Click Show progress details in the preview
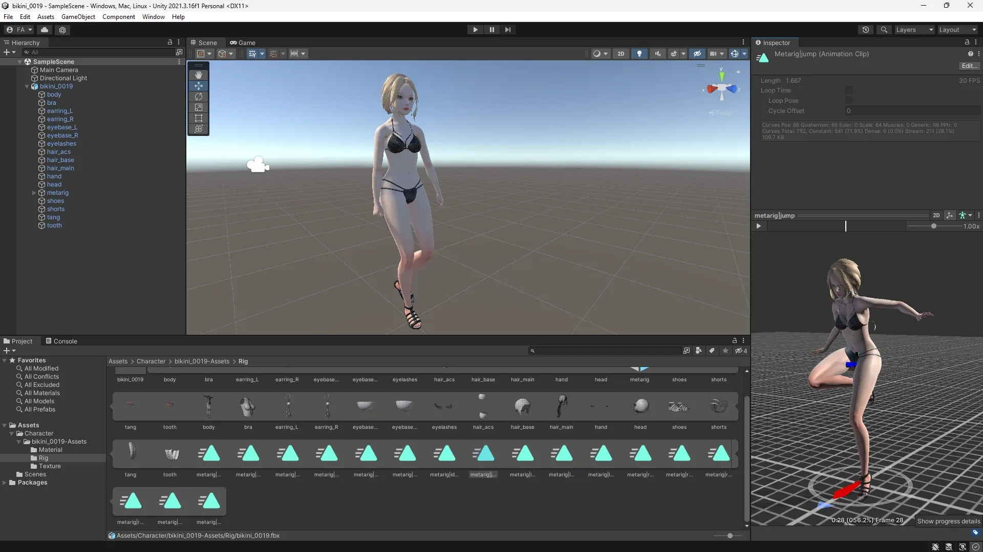This screenshot has width=983, height=552. coord(949,521)
